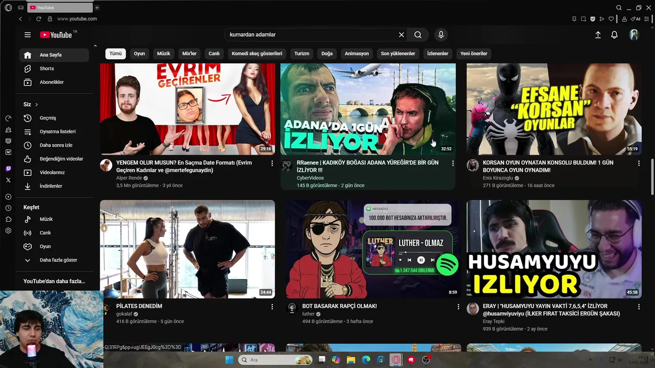Open more options for BOT BASARAK RAPÇİ video
Screen dimensions: 655x368
coord(458,307)
